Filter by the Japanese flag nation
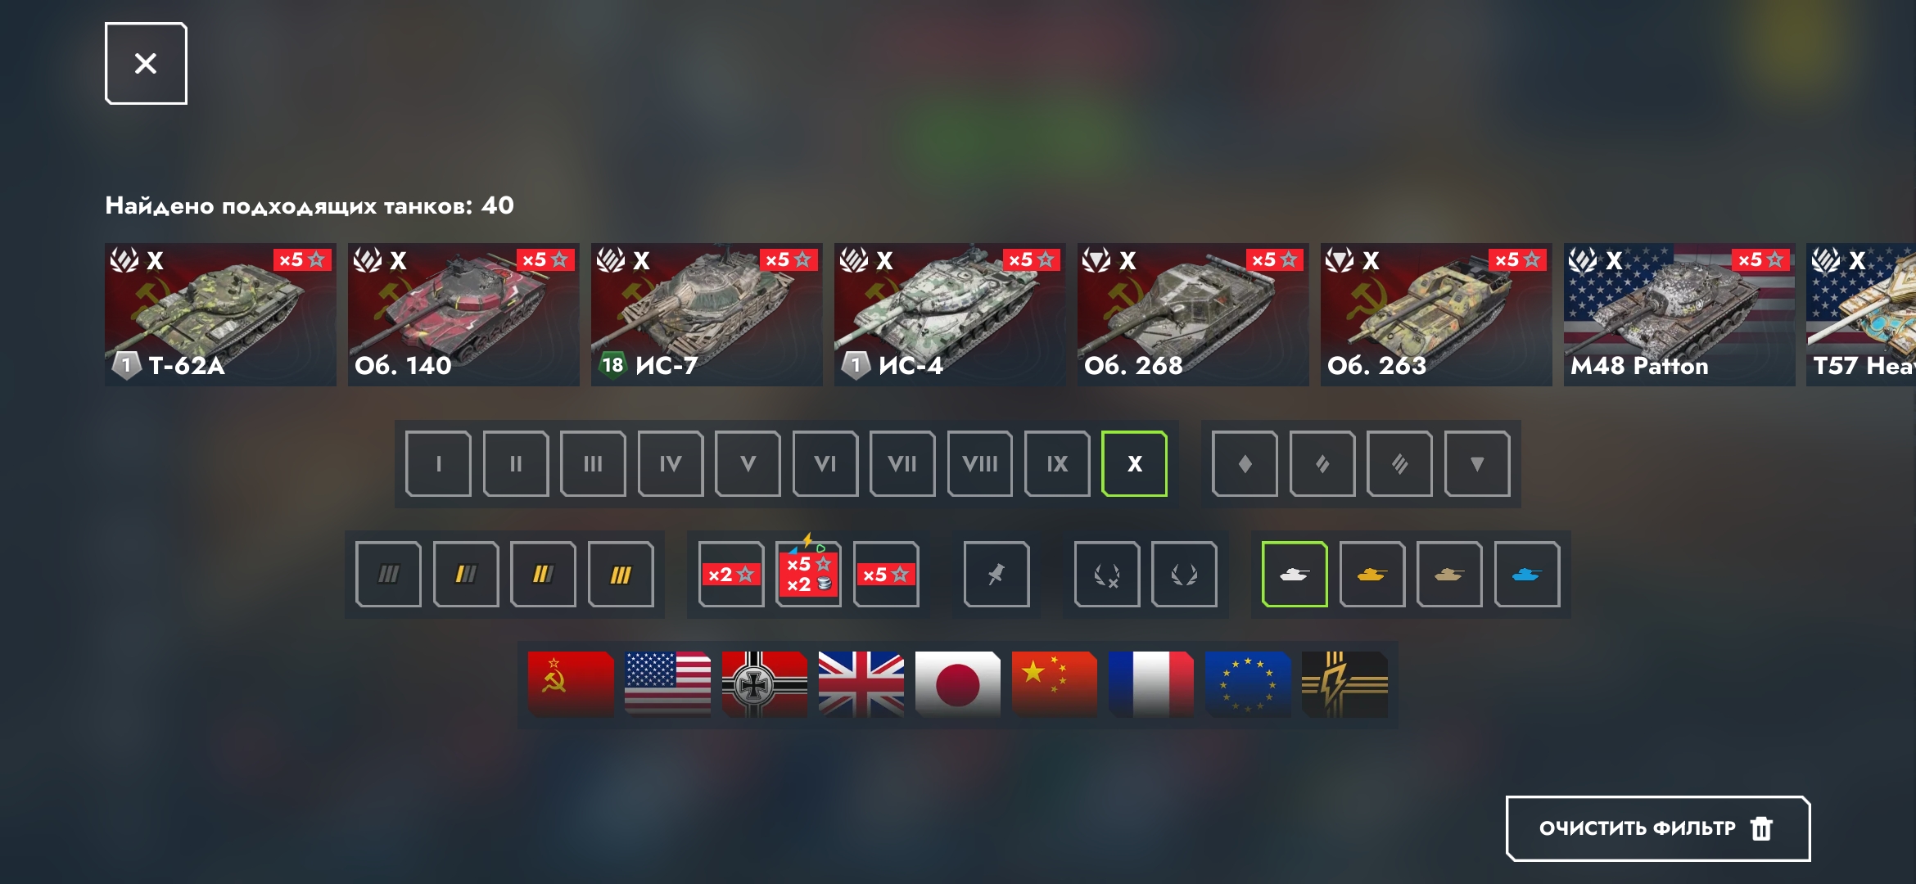 click(x=957, y=684)
